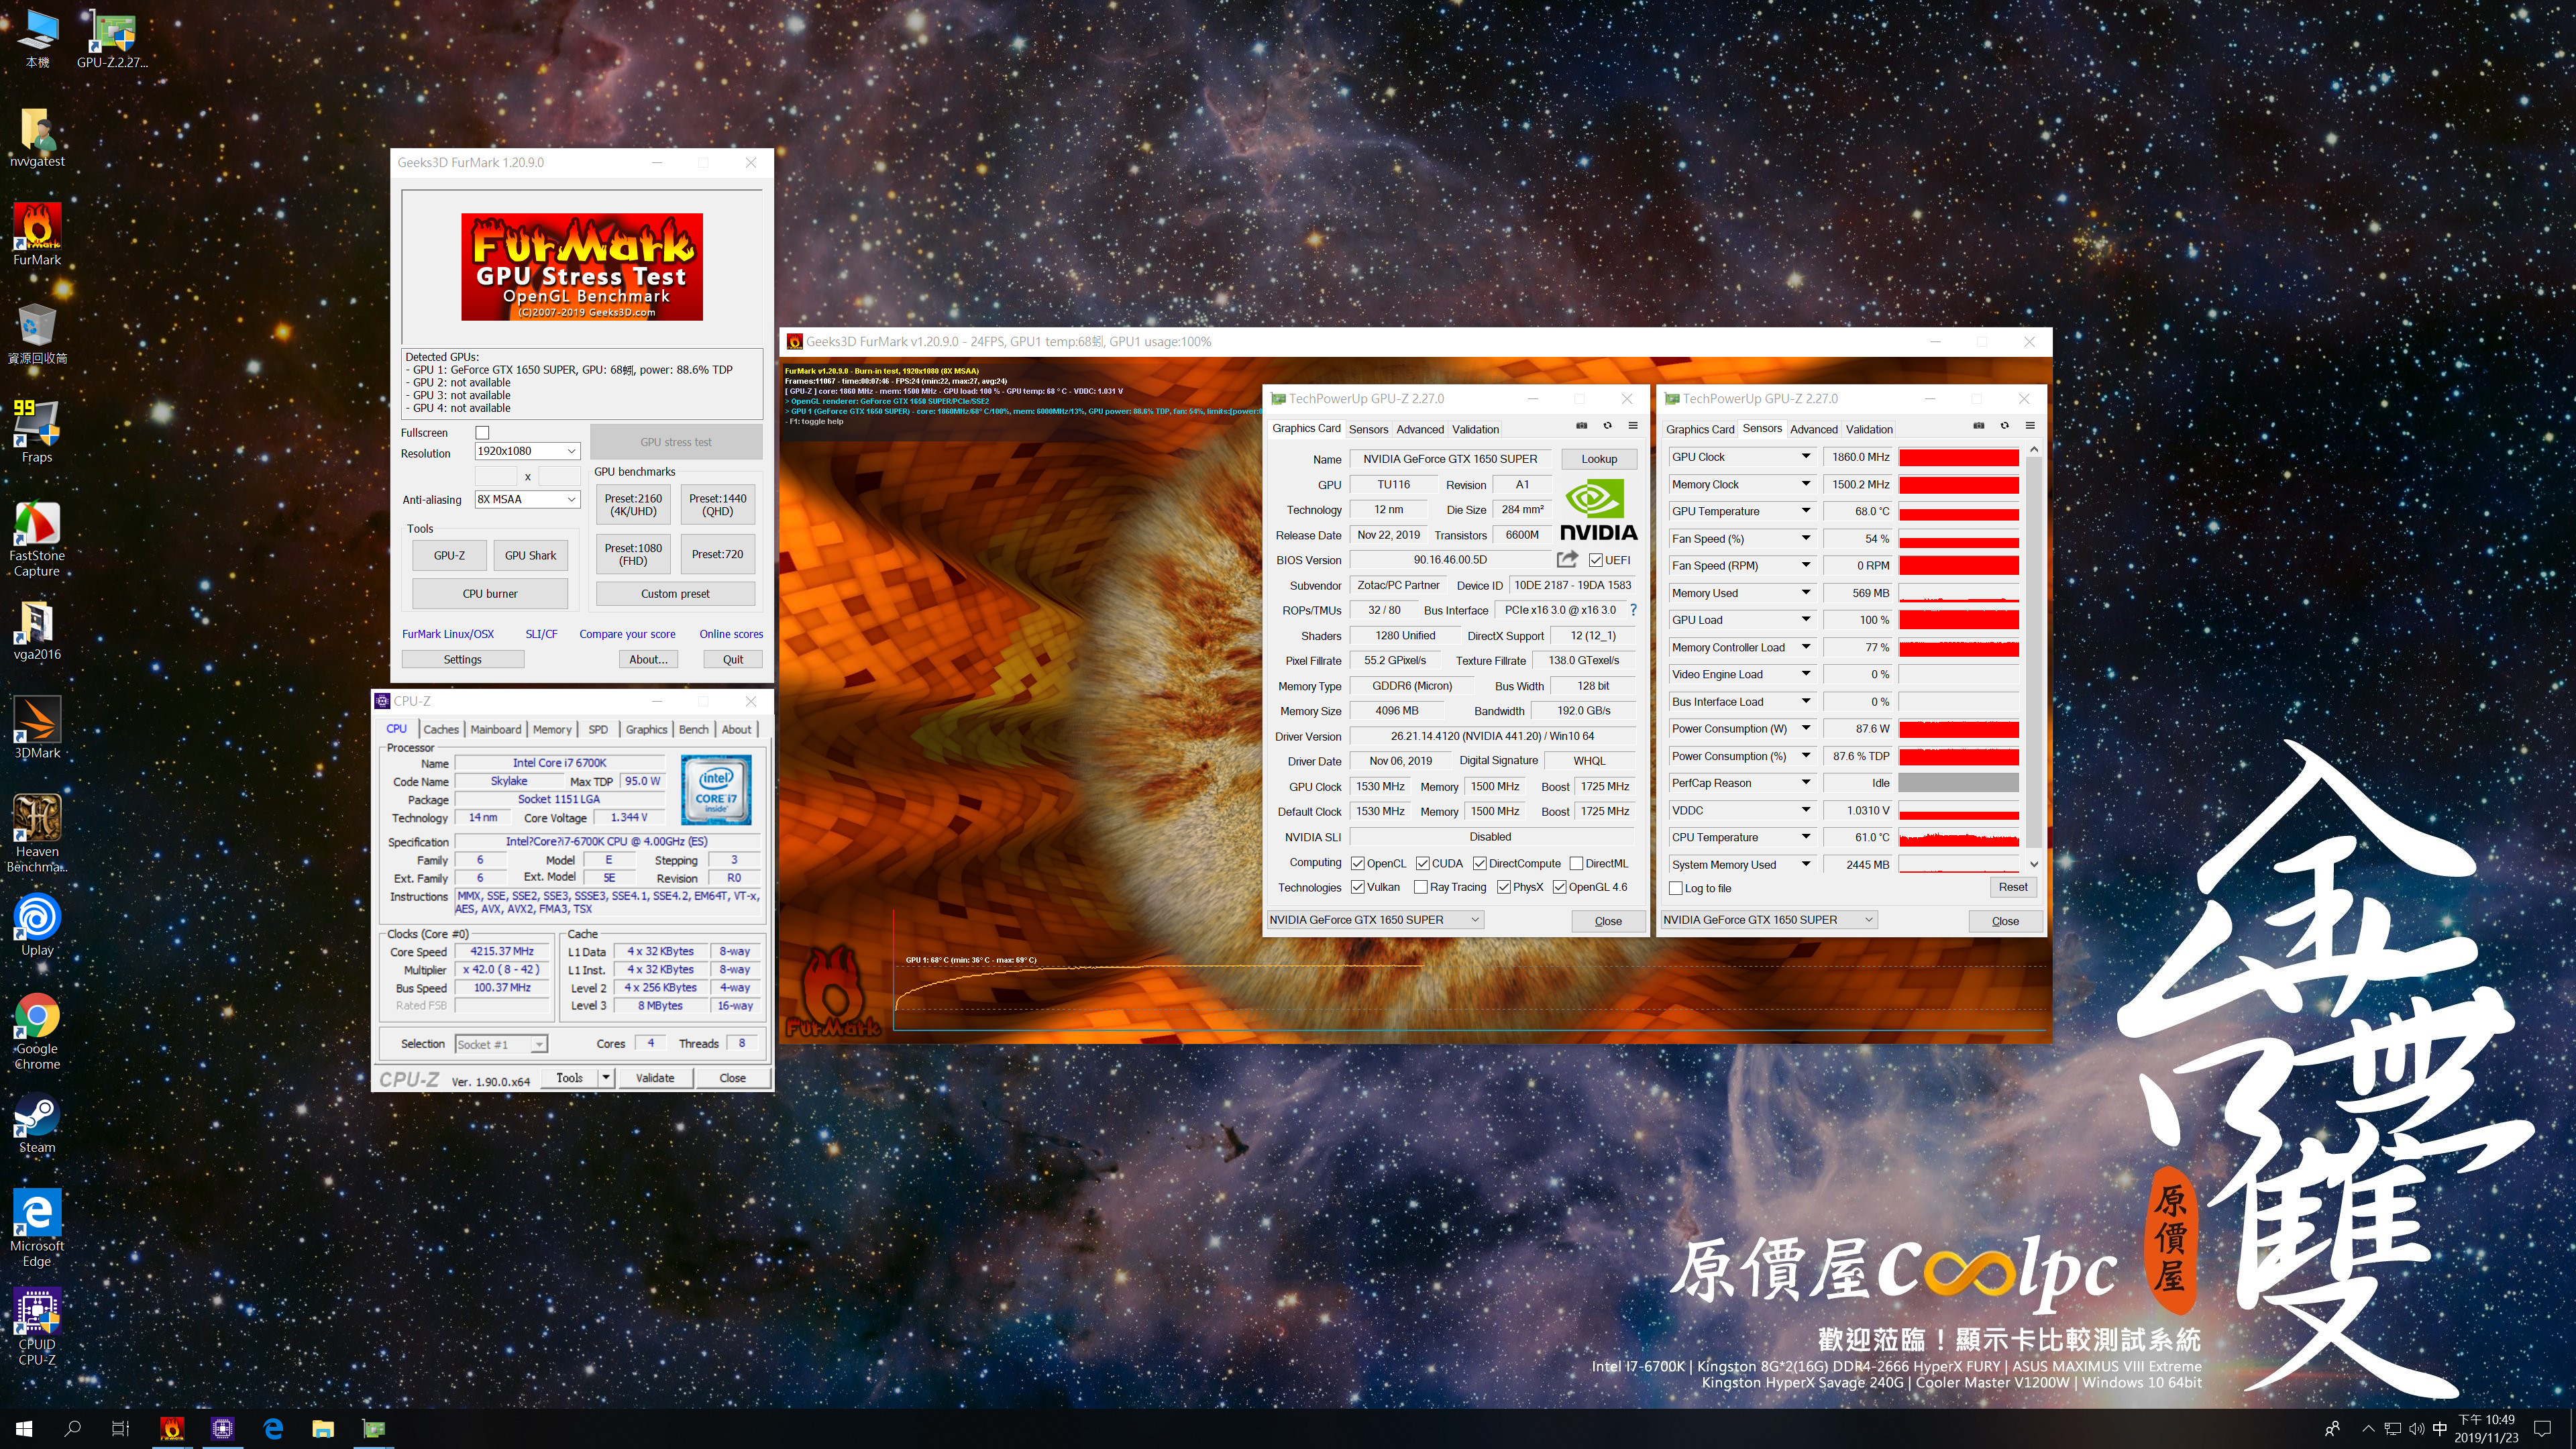Open the FurMark desktop icon
The width and height of the screenshot is (2576, 1449).
coord(37,234)
